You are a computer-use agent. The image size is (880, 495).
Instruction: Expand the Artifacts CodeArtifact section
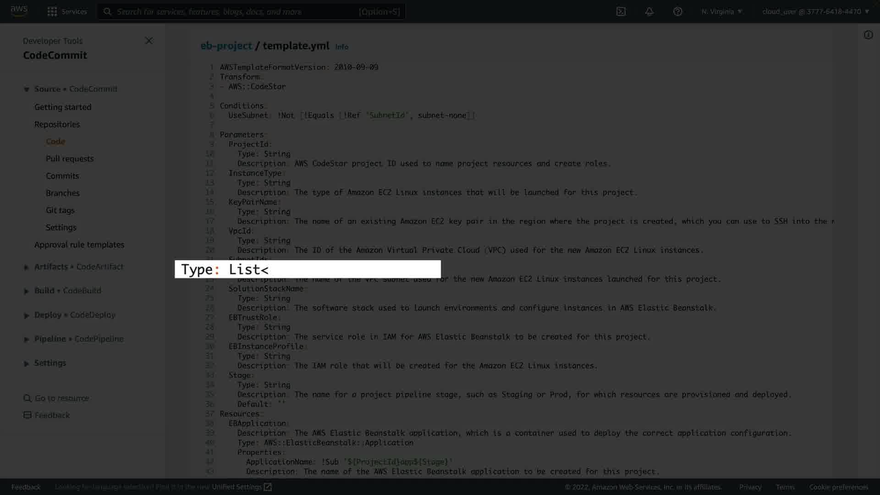click(x=27, y=267)
